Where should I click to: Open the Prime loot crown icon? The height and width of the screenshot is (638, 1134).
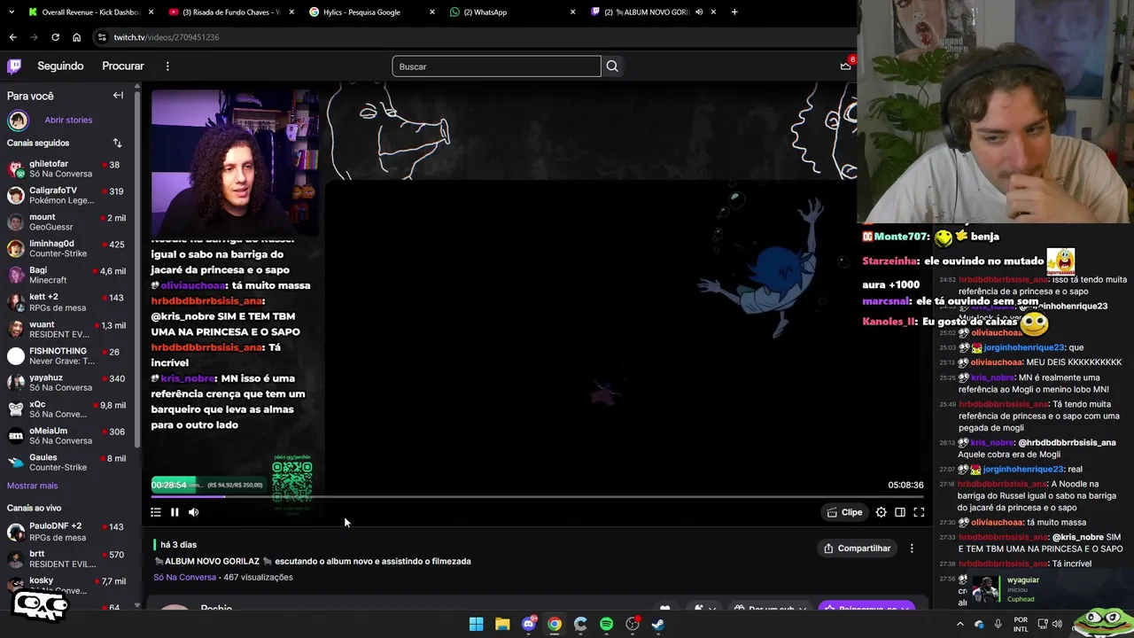pos(846,66)
